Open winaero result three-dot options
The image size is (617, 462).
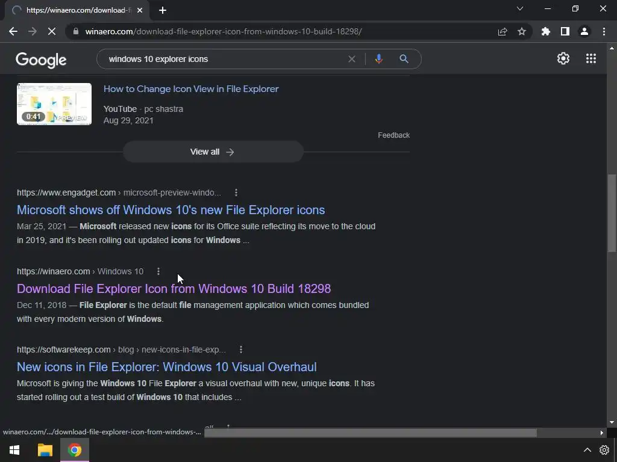[x=158, y=271]
